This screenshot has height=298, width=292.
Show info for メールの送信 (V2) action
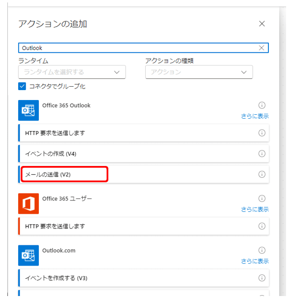tap(262, 174)
